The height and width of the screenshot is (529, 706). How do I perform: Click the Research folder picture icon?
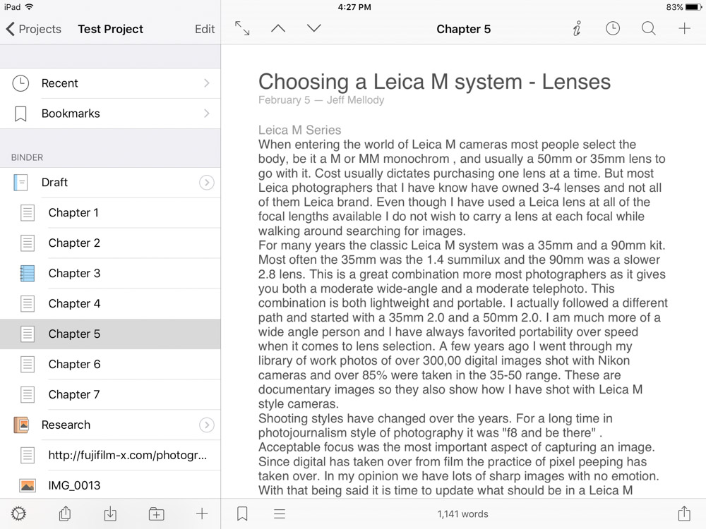pyautogui.click(x=20, y=425)
